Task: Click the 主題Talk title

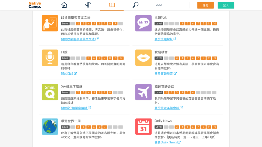Action: pos(161,18)
